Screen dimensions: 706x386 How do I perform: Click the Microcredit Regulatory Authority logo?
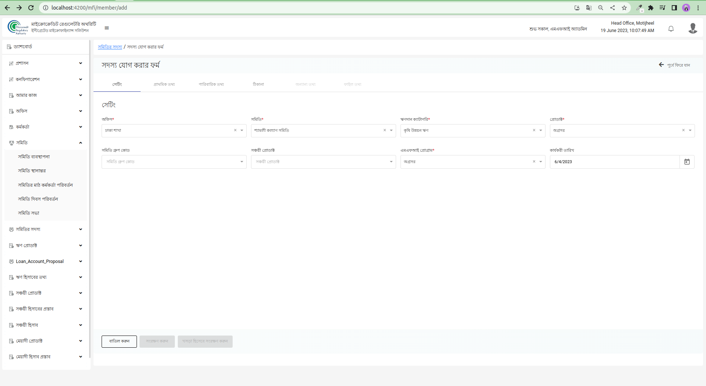(x=18, y=28)
